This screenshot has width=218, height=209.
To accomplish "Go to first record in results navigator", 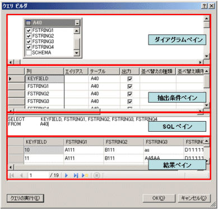I will tap(12, 175).
